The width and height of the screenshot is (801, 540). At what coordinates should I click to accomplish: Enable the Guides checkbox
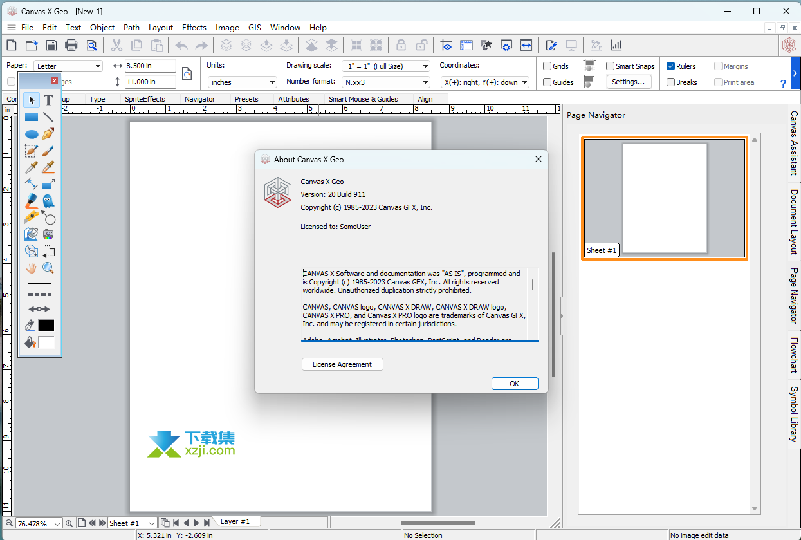click(547, 82)
